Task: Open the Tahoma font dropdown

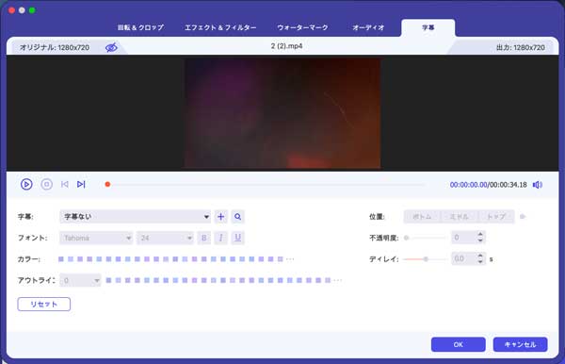Action: 96,238
